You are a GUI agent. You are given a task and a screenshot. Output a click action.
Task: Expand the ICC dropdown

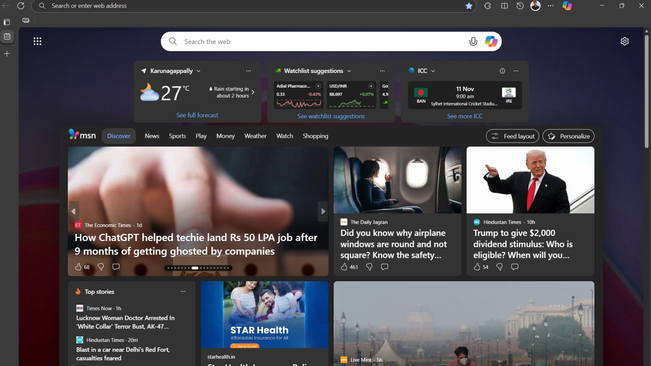(x=433, y=71)
